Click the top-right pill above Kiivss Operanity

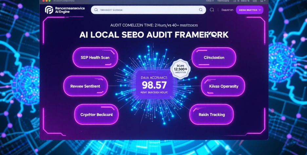(214, 57)
